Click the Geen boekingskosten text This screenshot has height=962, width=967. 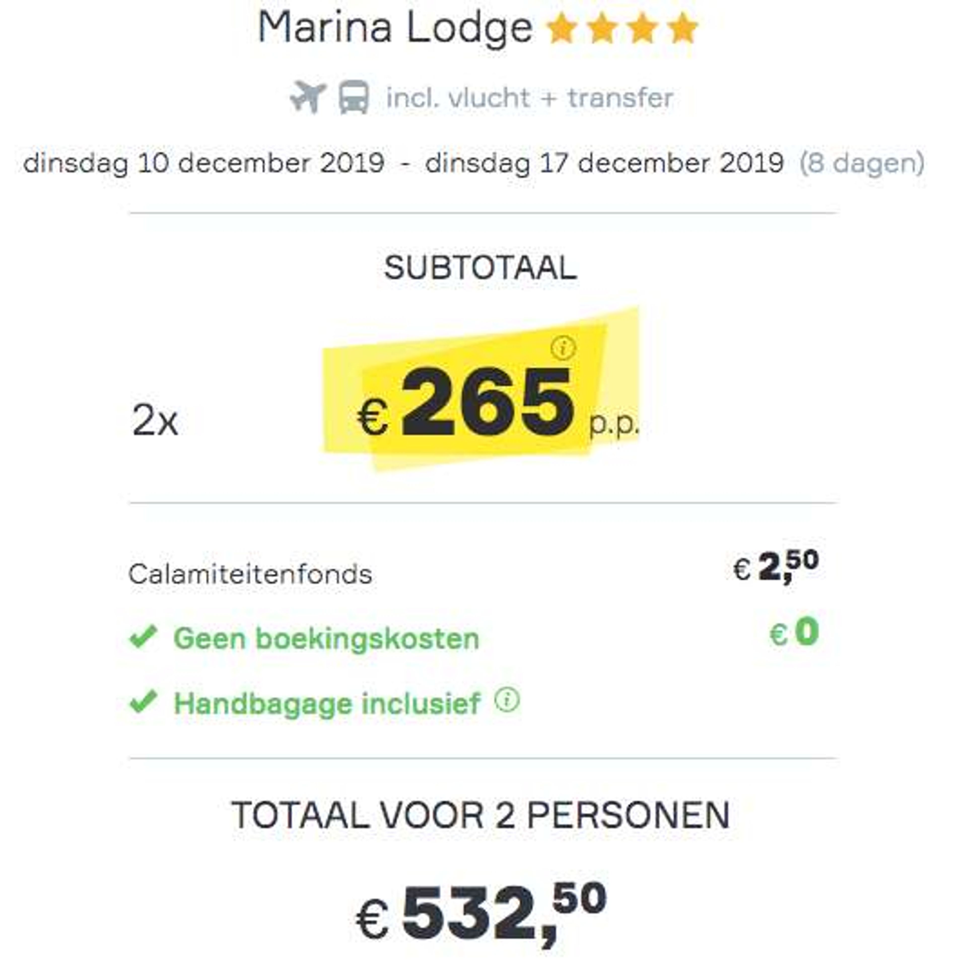326,638
